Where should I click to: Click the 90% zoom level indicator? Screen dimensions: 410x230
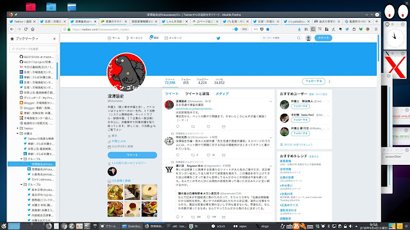click(245, 29)
